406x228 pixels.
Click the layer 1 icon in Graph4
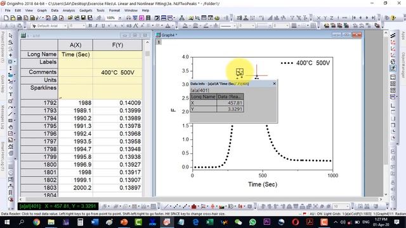coord(159,42)
